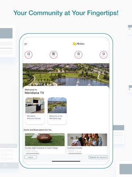Open the Kickback Karaoke event

click(x=87, y=143)
